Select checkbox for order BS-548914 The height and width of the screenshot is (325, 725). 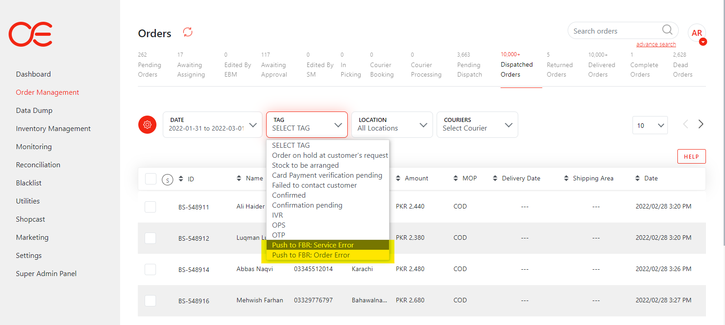pyautogui.click(x=151, y=270)
